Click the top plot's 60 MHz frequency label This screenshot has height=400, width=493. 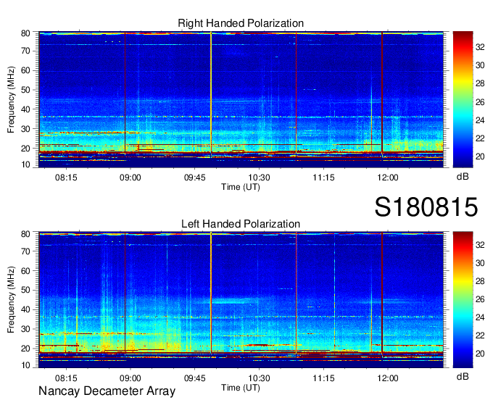25,70
